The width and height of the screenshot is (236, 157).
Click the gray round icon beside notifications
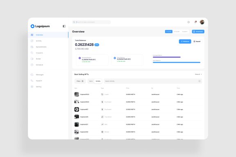pos(188,22)
